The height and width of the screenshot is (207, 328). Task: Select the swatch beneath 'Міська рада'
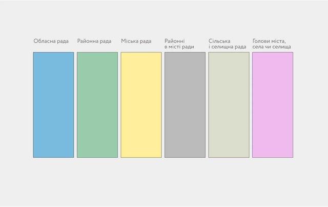click(x=141, y=105)
